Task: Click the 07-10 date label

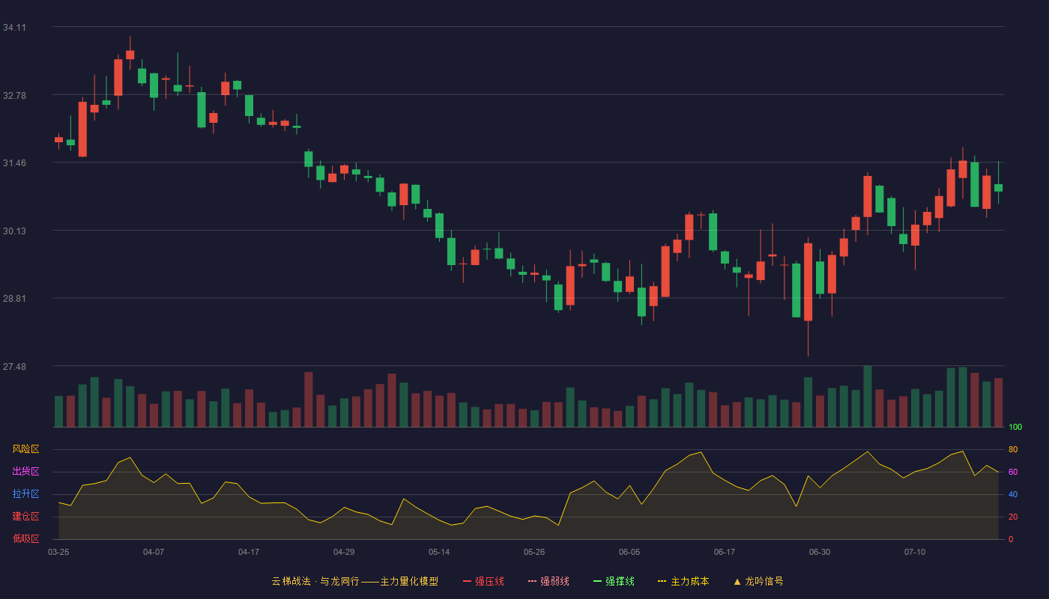Action: tap(915, 552)
